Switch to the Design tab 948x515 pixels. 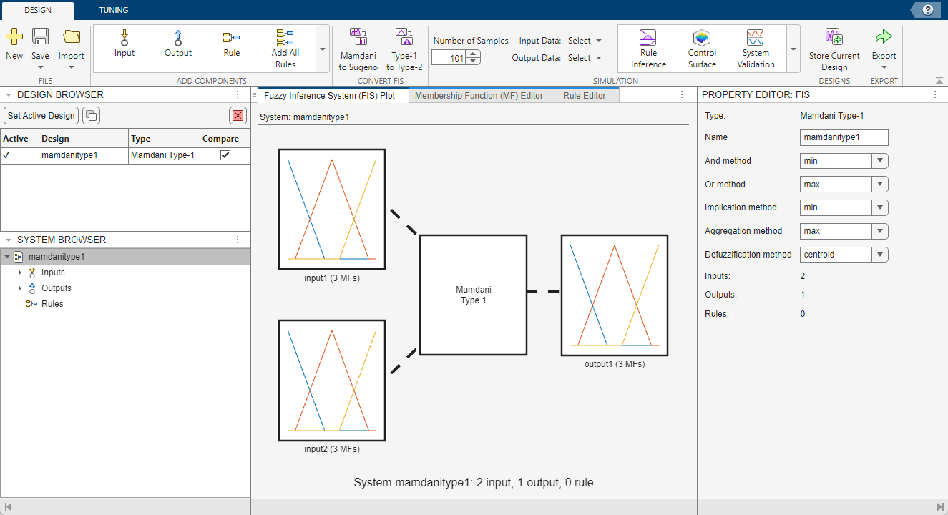pos(37,10)
